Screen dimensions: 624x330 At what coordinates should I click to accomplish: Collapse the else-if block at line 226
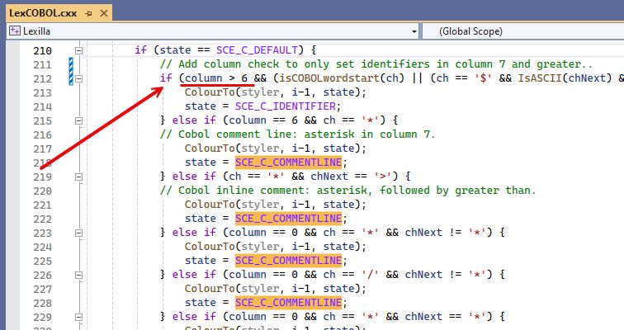tap(78, 275)
